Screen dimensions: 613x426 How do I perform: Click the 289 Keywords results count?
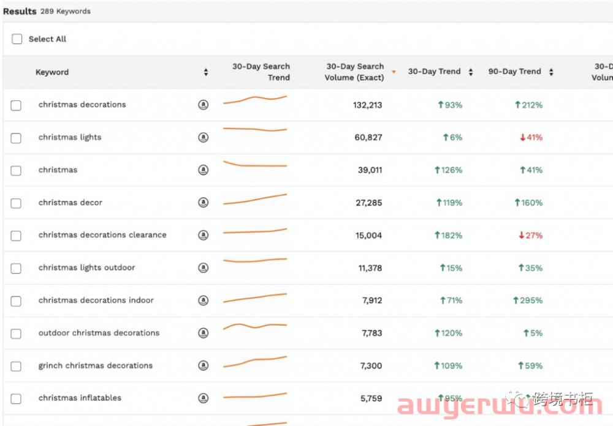pos(66,12)
